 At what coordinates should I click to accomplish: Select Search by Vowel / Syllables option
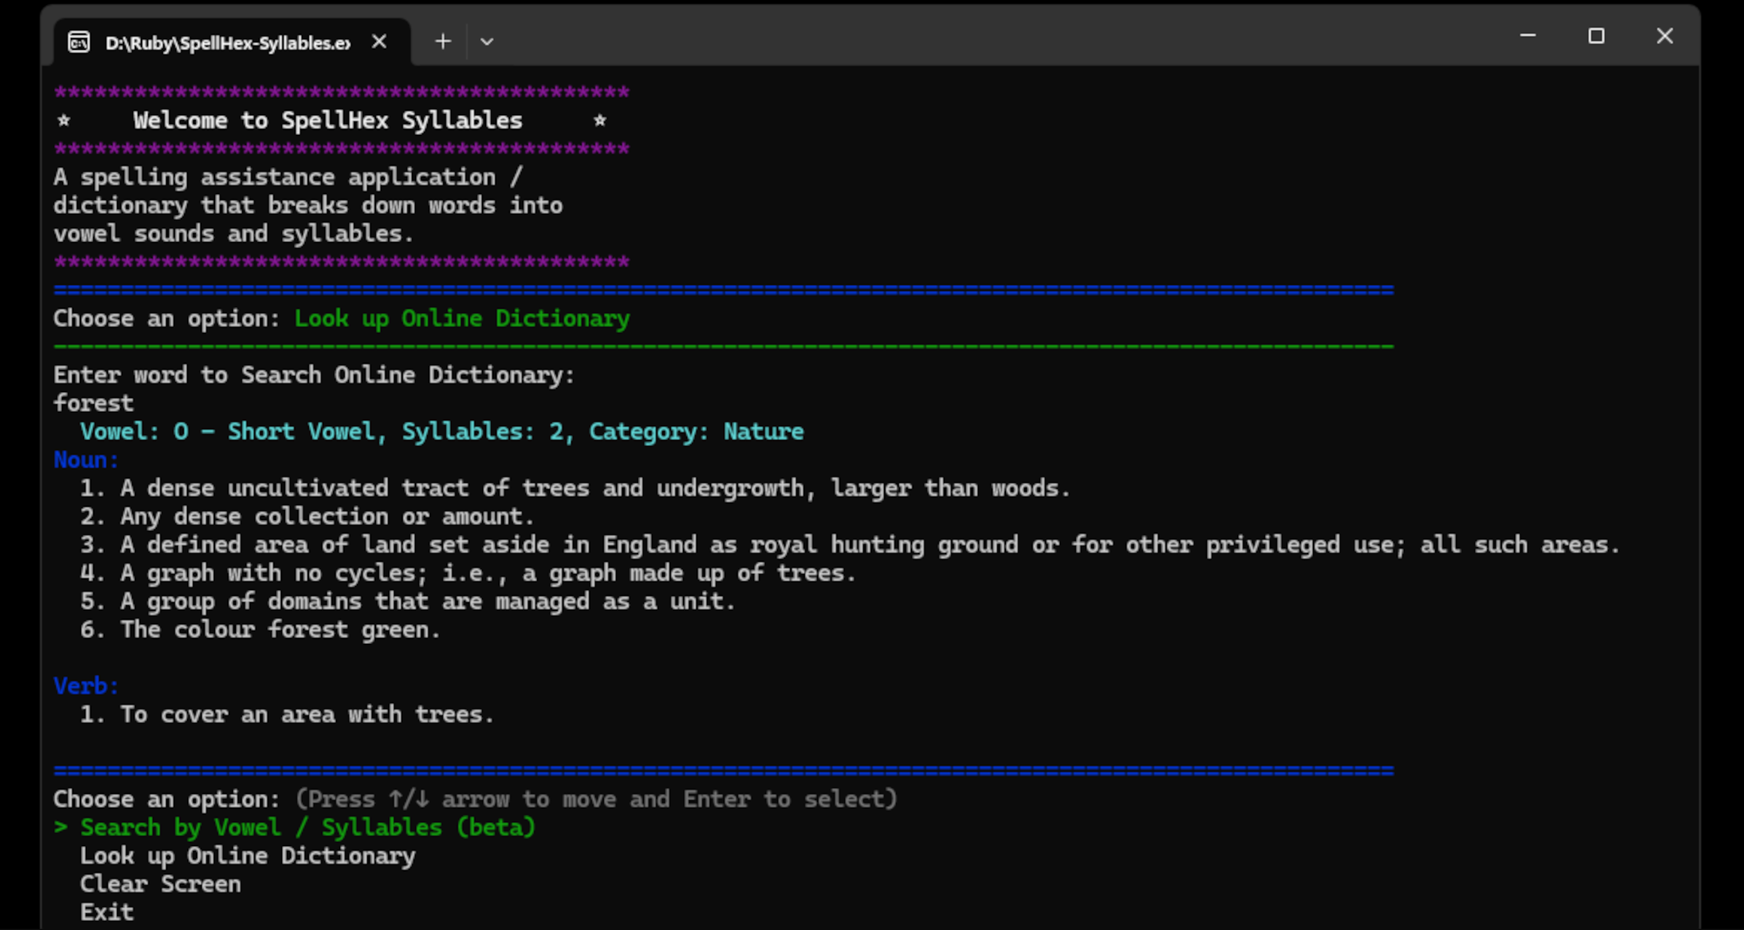click(x=307, y=827)
